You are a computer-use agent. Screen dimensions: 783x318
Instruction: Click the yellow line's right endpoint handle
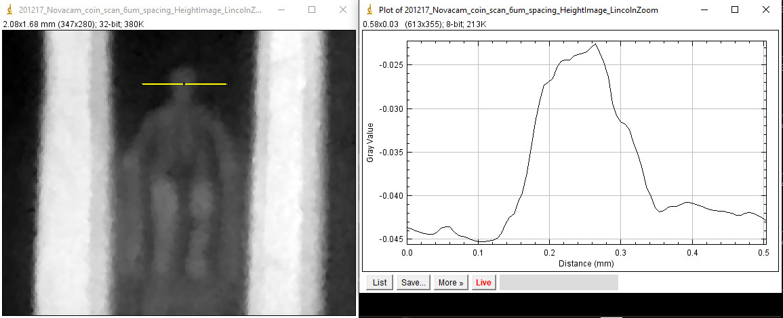click(227, 84)
